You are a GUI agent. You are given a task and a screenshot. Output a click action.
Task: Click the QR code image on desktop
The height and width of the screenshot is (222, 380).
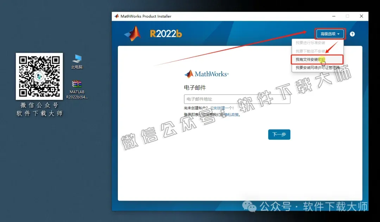pyautogui.click(x=39, y=76)
